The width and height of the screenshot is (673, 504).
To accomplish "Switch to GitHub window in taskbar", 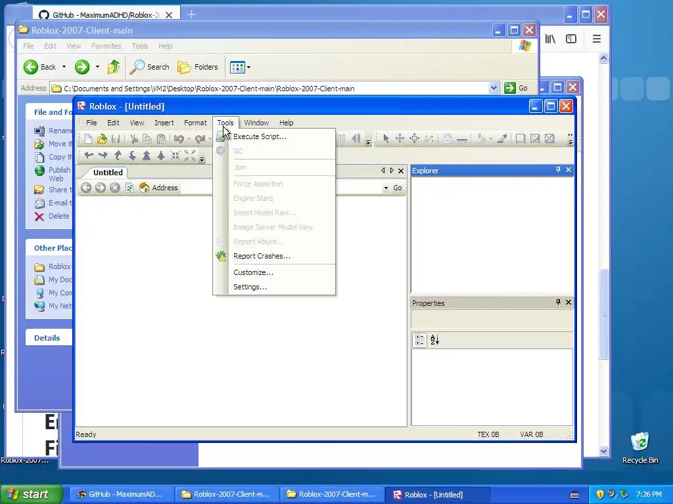I will [x=121, y=494].
